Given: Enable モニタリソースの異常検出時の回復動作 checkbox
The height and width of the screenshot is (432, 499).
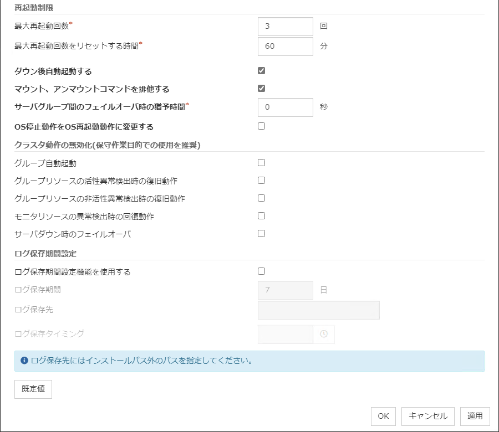Looking at the screenshot, I should tap(262, 216).
